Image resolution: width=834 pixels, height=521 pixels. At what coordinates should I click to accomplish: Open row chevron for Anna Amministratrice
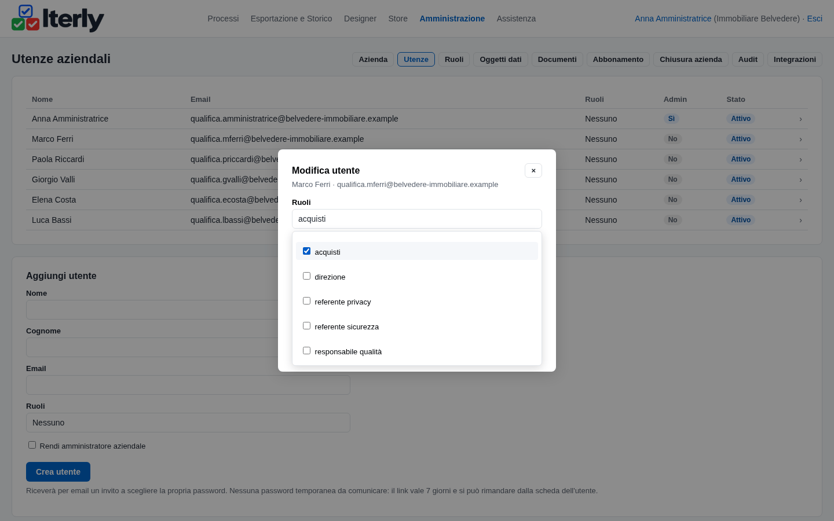[x=800, y=119]
